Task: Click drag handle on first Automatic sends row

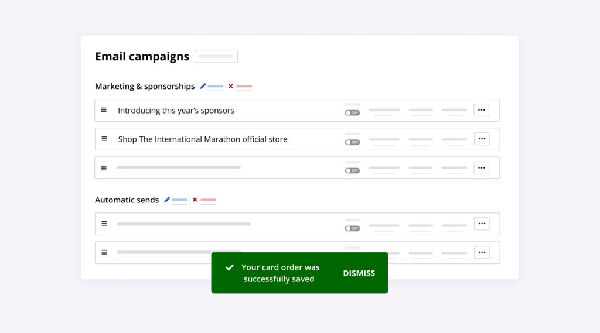Action: point(104,224)
